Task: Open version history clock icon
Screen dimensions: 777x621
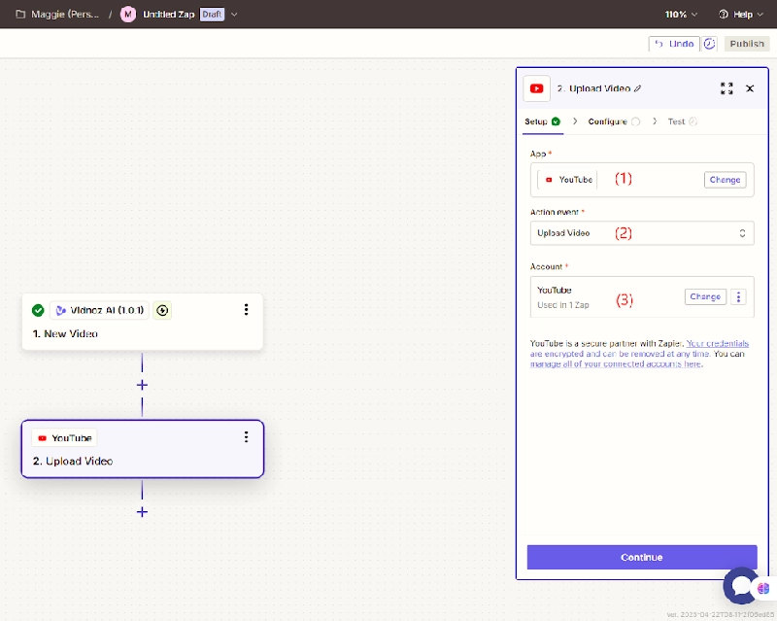Action: (710, 44)
